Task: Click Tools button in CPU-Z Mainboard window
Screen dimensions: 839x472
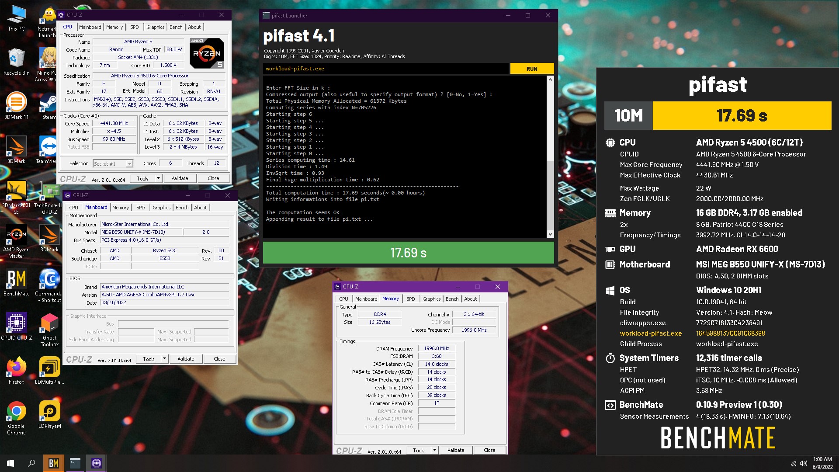Action: pos(149,359)
